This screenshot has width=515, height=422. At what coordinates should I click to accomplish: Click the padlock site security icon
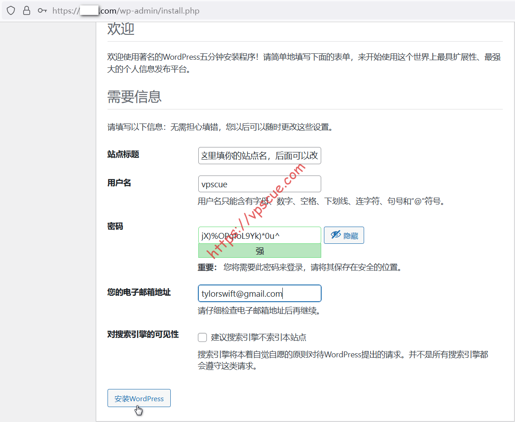[x=27, y=10]
